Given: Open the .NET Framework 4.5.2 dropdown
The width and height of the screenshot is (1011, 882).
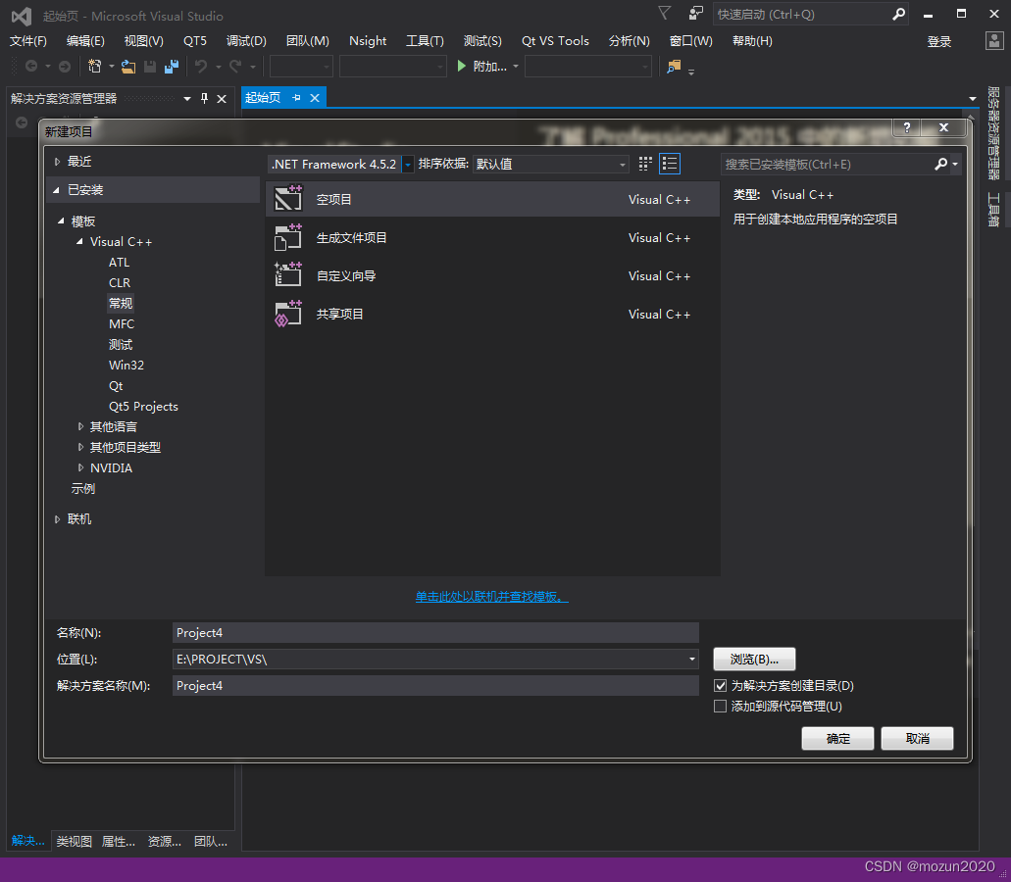Looking at the screenshot, I should tap(408, 165).
